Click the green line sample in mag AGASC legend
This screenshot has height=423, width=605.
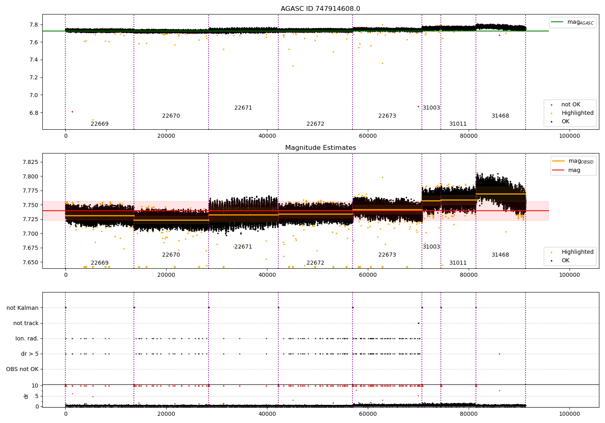(557, 22)
